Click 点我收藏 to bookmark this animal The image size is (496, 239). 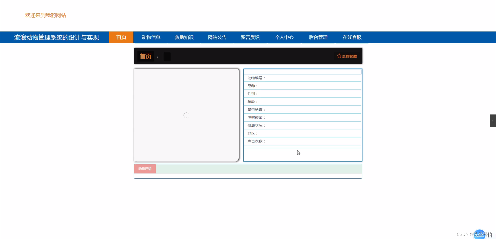tap(349, 56)
